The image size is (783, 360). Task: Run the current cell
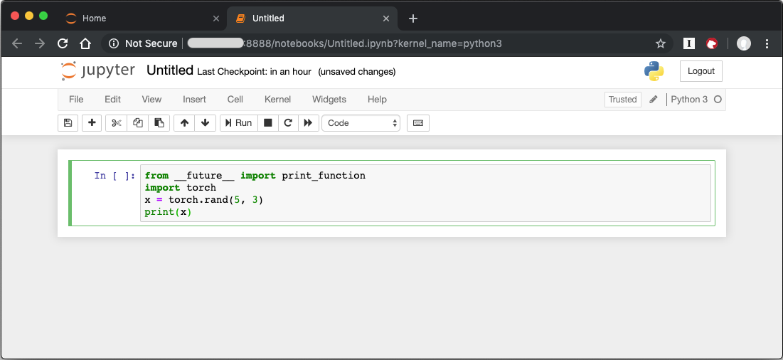pos(239,123)
